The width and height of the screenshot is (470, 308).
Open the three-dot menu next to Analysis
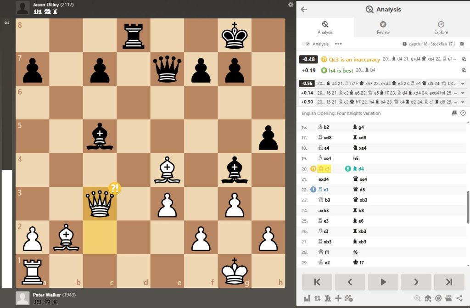[x=338, y=44]
